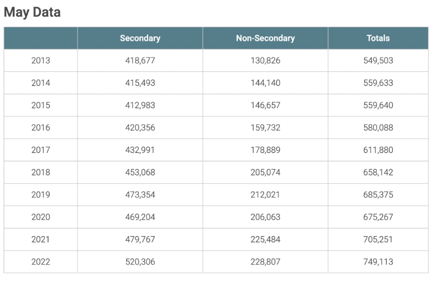
Task: Click Totals value 559,640
Action: click(x=378, y=105)
